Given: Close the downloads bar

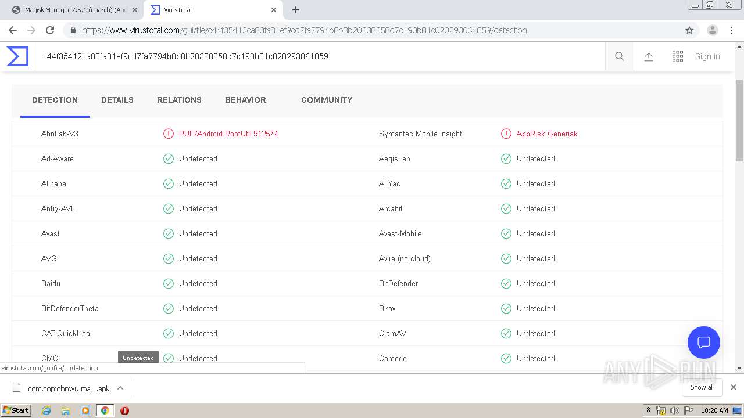Looking at the screenshot, I should point(734,387).
